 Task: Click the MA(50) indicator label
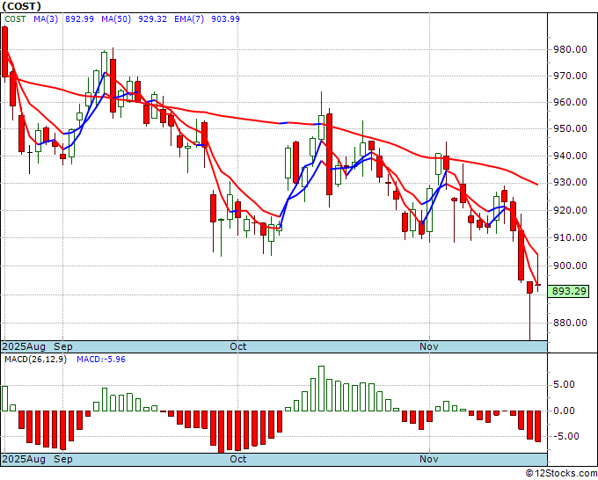[x=116, y=19]
